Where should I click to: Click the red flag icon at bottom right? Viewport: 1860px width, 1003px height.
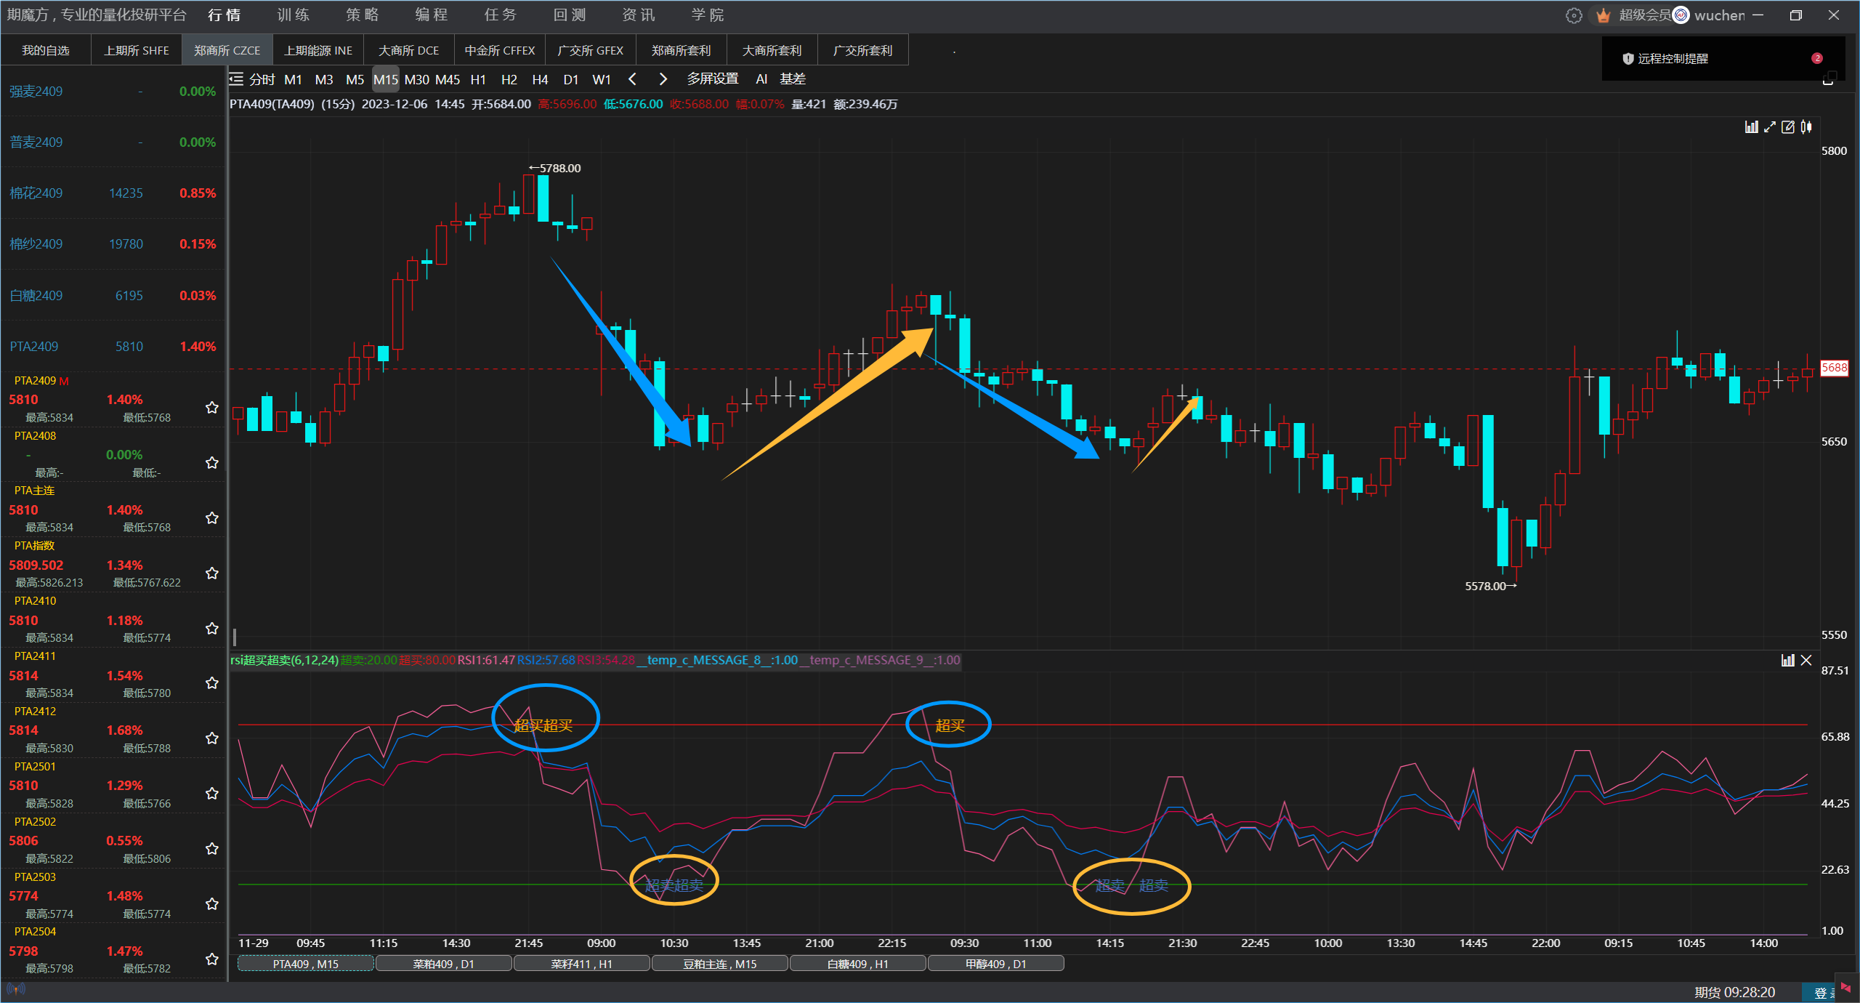tap(1846, 987)
